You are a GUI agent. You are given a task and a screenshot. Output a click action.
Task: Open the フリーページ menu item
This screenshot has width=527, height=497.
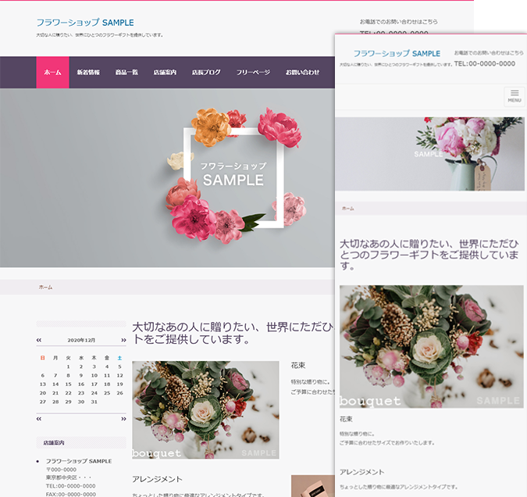pyautogui.click(x=253, y=72)
